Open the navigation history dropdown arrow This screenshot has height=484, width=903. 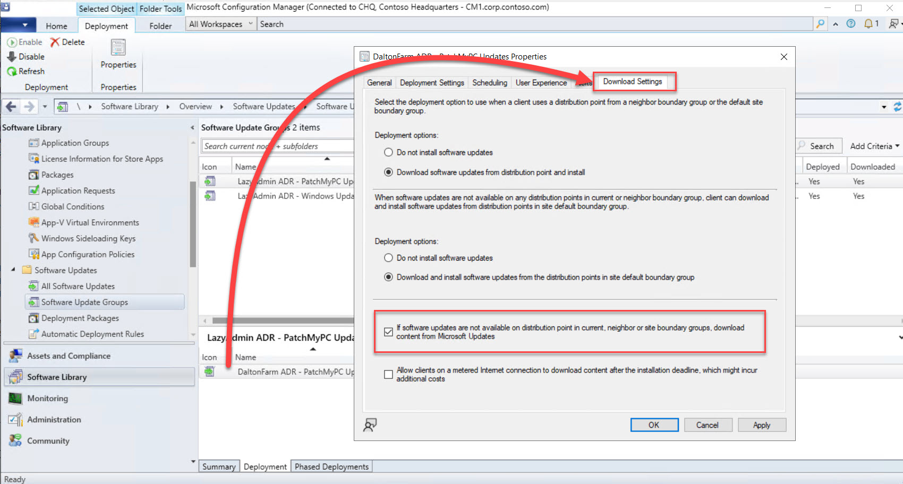pyautogui.click(x=45, y=107)
